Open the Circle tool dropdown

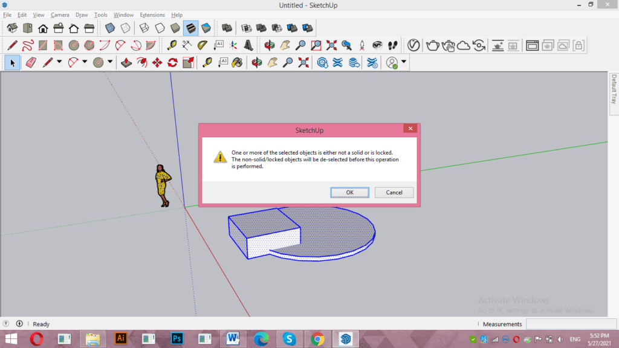click(x=109, y=62)
